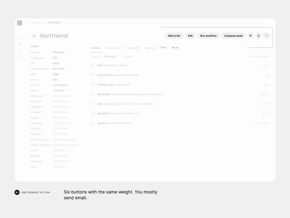Open the Notes (3) tab
290x218 pixels.
pyautogui.click(x=133, y=48)
